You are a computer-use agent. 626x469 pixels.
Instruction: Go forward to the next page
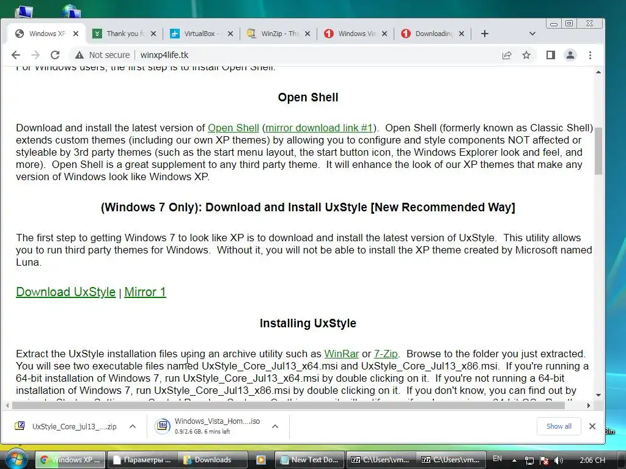pos(35,55)
